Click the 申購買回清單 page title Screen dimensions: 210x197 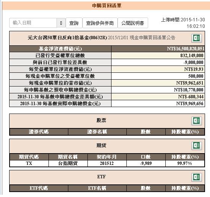(107, 6)
